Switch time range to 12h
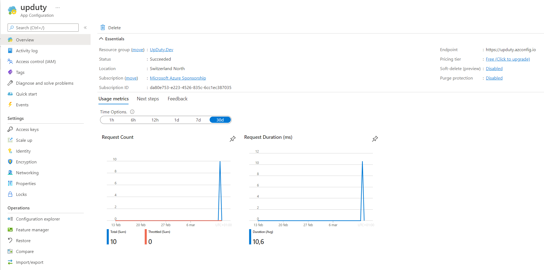This screenshot has height=270, width=544. click(x=155, y=120)
